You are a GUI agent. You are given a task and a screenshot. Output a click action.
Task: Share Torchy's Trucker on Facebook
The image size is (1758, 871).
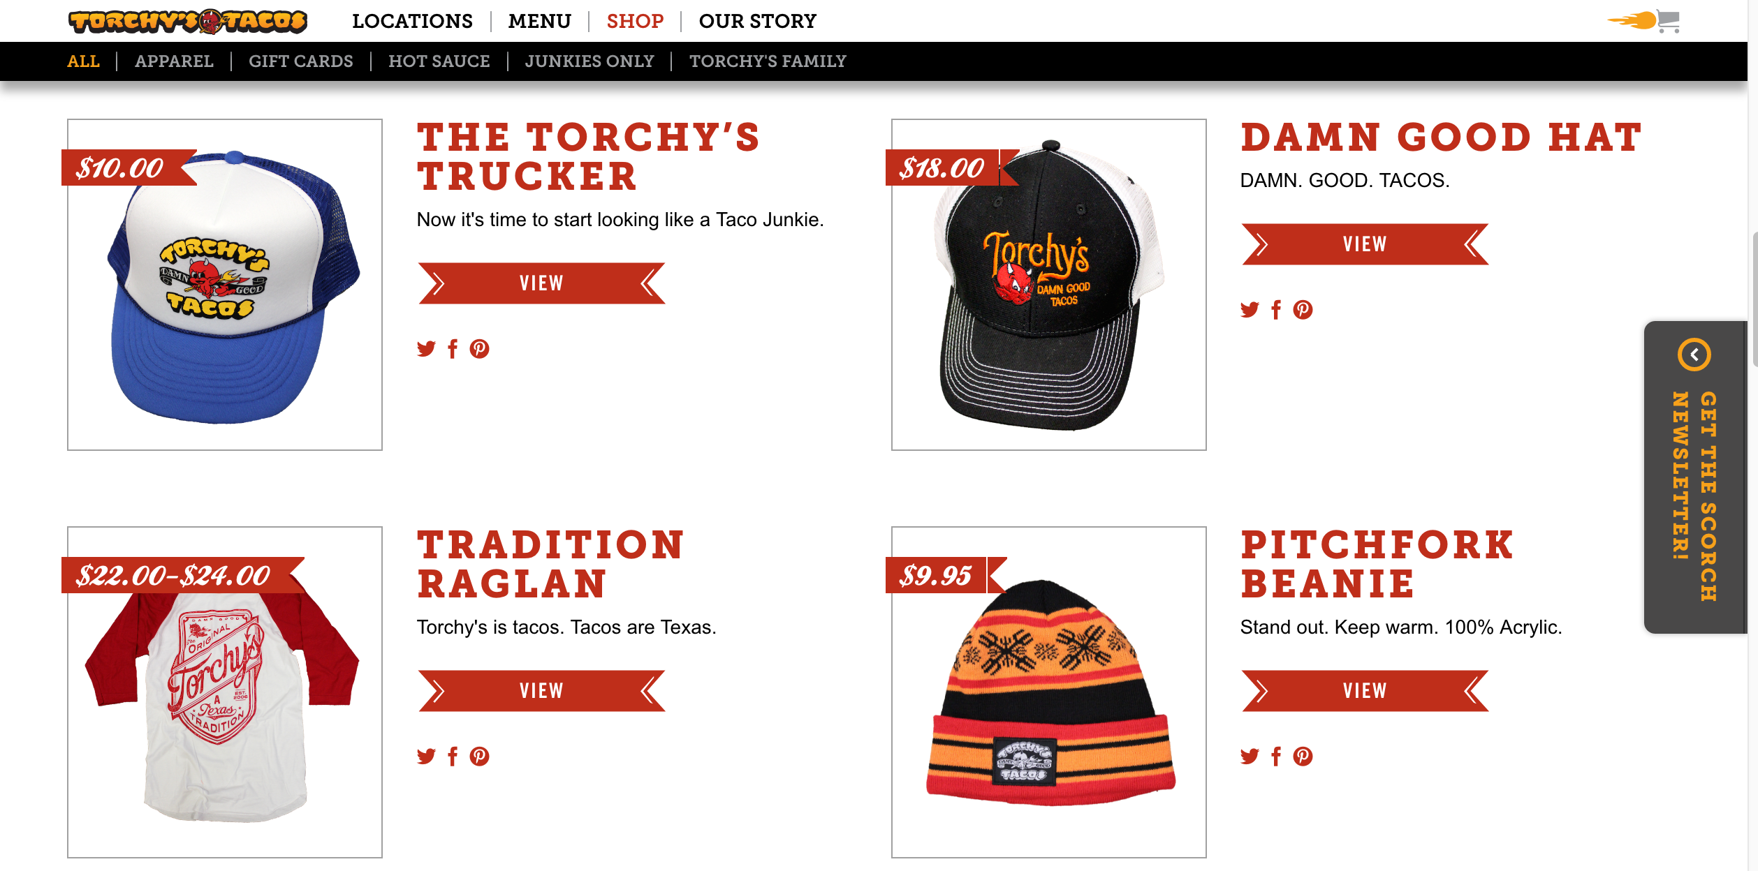pyautogui.click(x=453, y=348)
